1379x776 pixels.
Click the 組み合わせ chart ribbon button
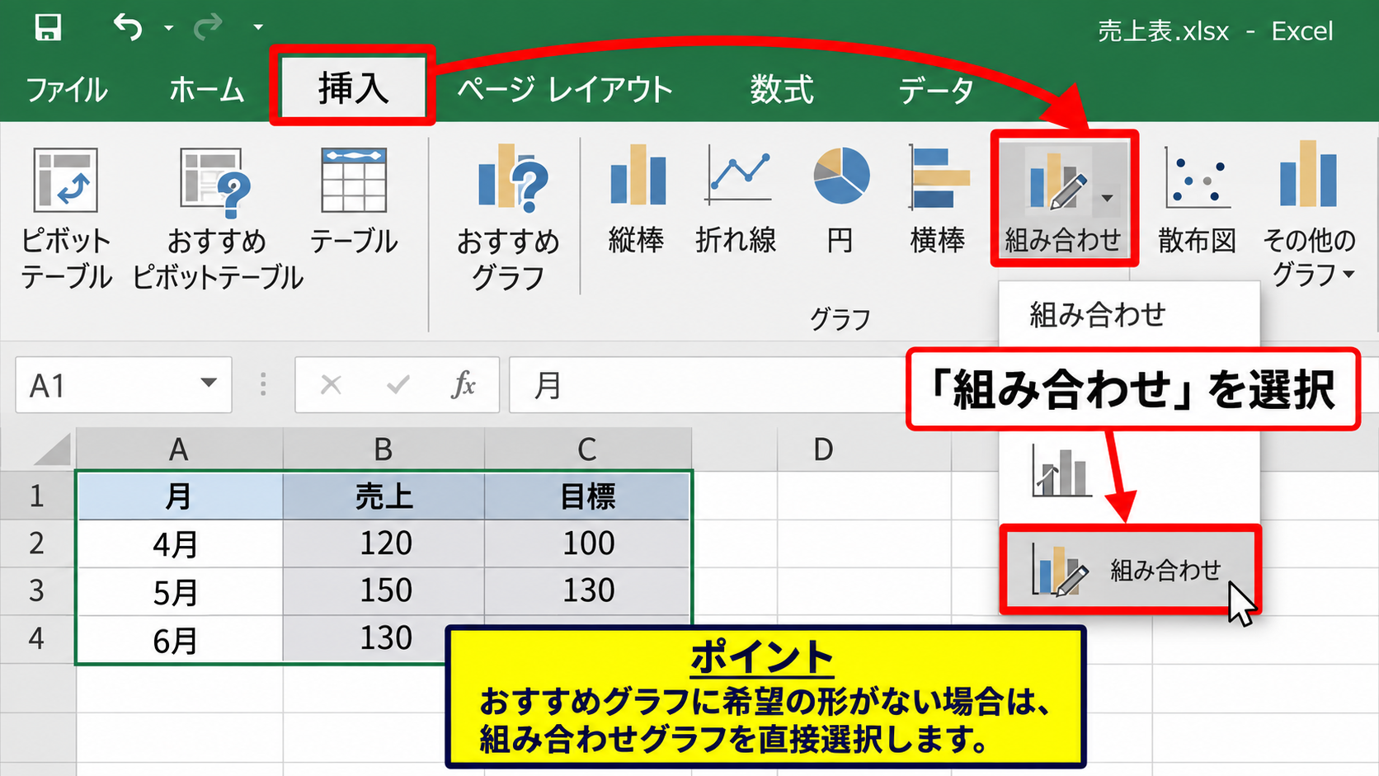click(x=1064, y=199)
